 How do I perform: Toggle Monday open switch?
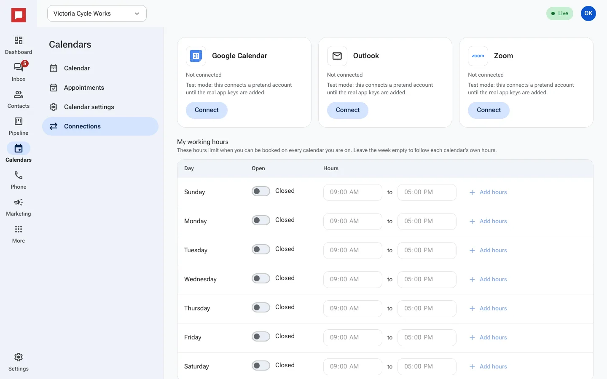[x=261, y=220]
